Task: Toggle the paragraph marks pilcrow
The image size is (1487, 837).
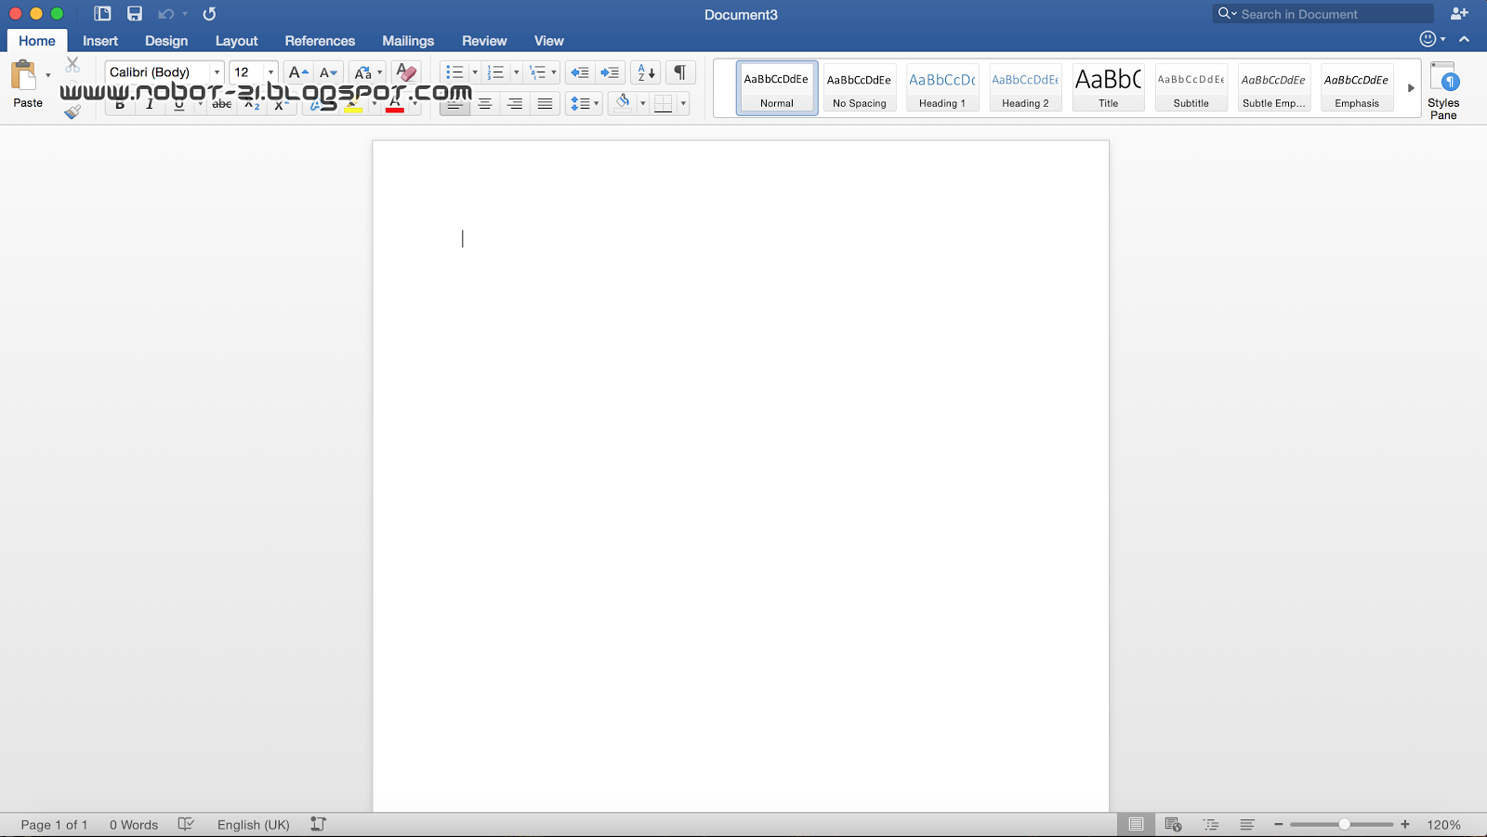Action: click(680, 72)
